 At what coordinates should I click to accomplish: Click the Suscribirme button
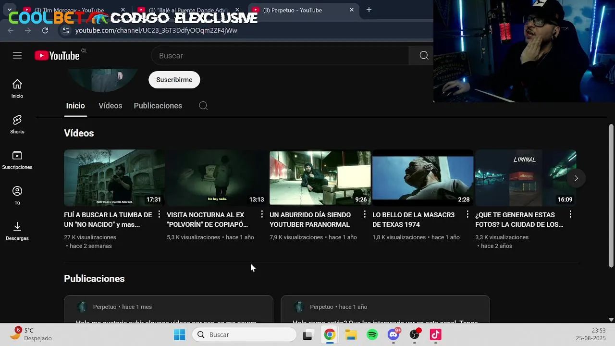click(x=174, y=80)
